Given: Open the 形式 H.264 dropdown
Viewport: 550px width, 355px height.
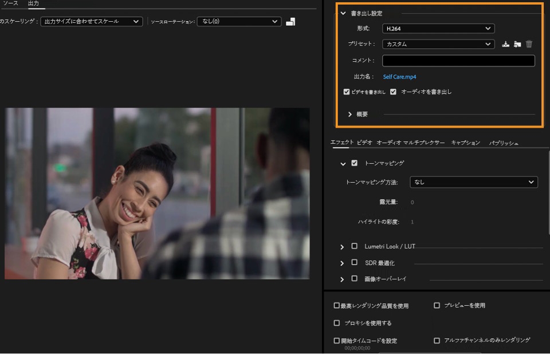Looking at the screenshot, I should click(x=439, y=28).
